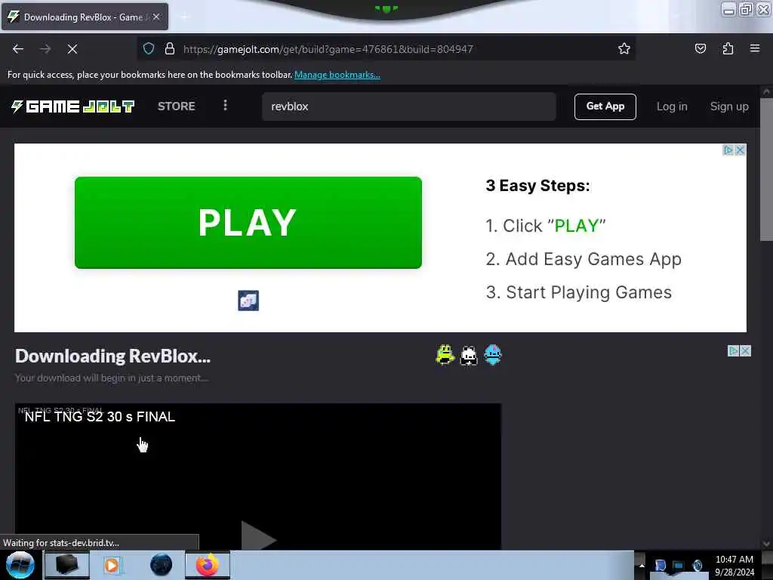Go back to the previous page

(x=18, y=49)
